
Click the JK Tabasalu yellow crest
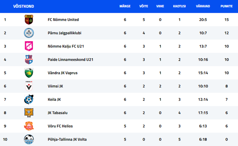pyautogui.click(x=29, y=113)
